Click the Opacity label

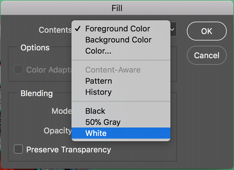pyautogui.click(x=58, y=130)
